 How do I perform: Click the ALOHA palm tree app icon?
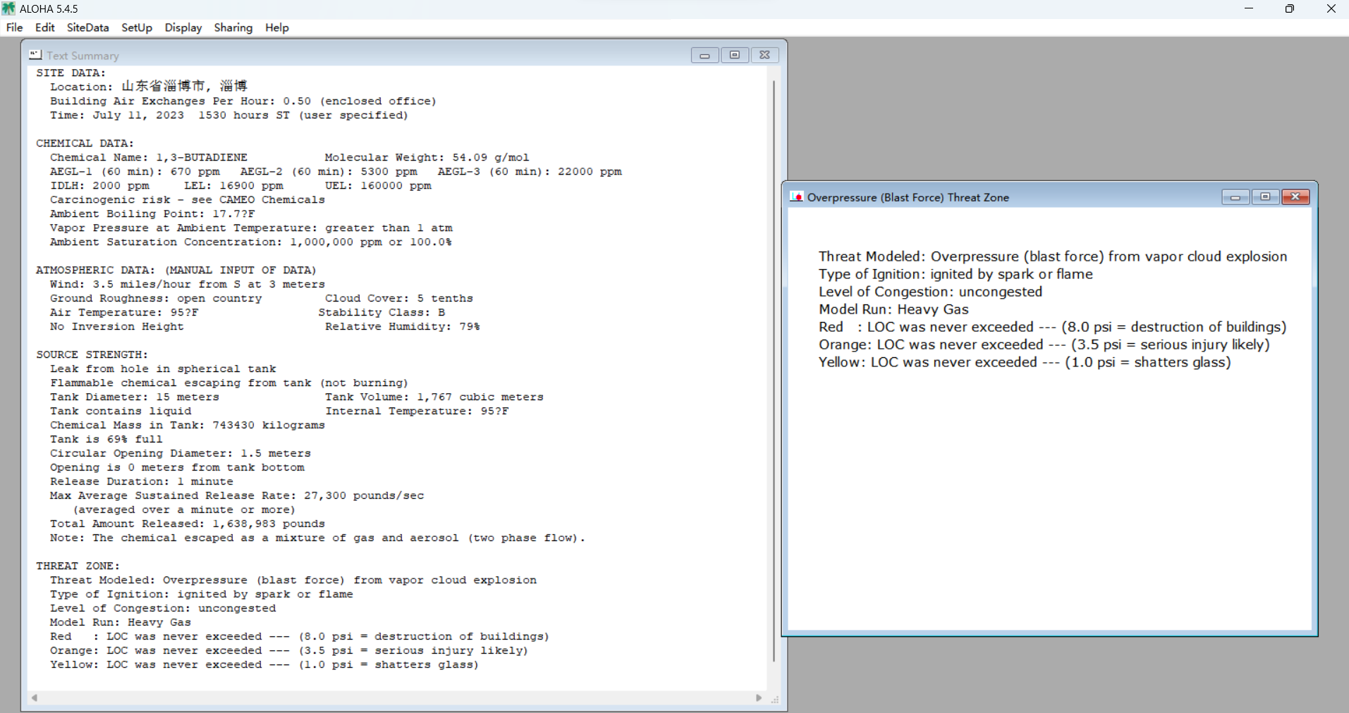pos(8,8)
